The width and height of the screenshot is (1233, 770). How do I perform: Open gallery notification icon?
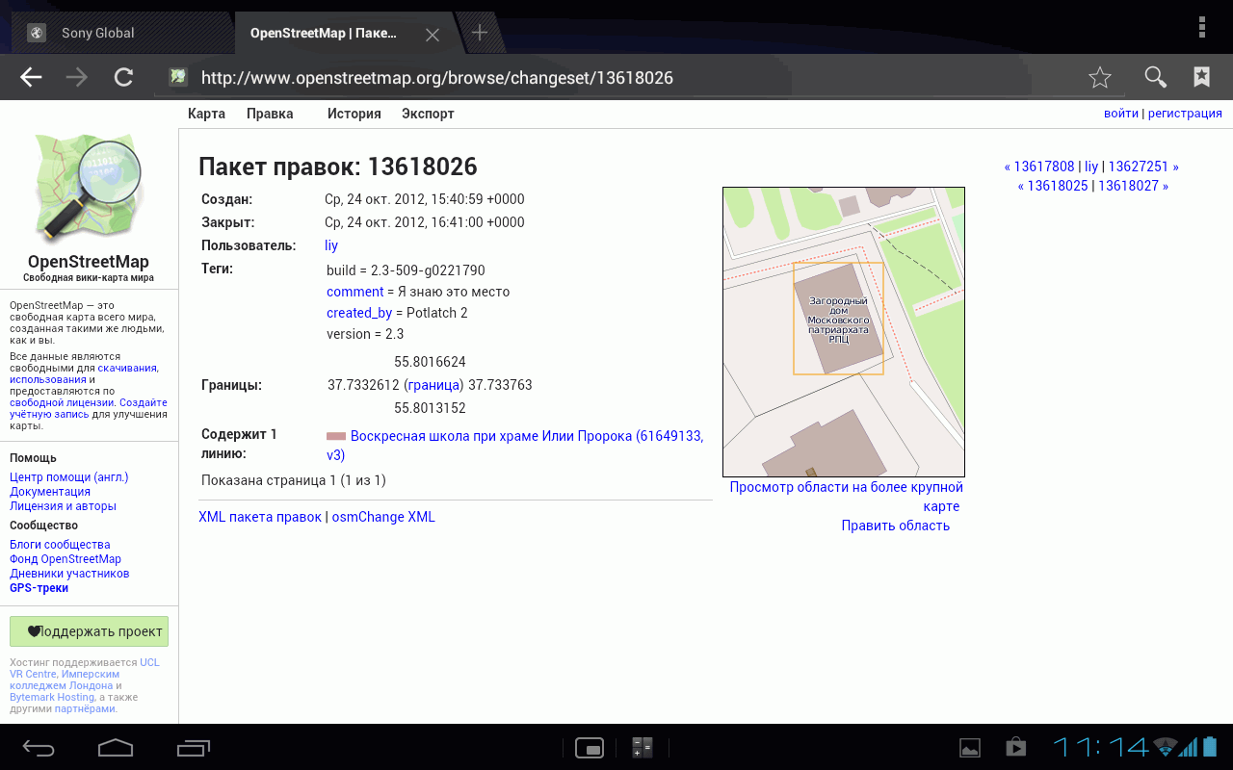970,747
